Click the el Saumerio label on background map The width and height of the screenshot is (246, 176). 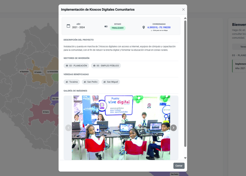tap(24, 72)
